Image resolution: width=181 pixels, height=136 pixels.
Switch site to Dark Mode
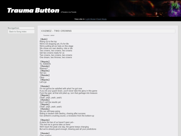(x=102, y=19)
